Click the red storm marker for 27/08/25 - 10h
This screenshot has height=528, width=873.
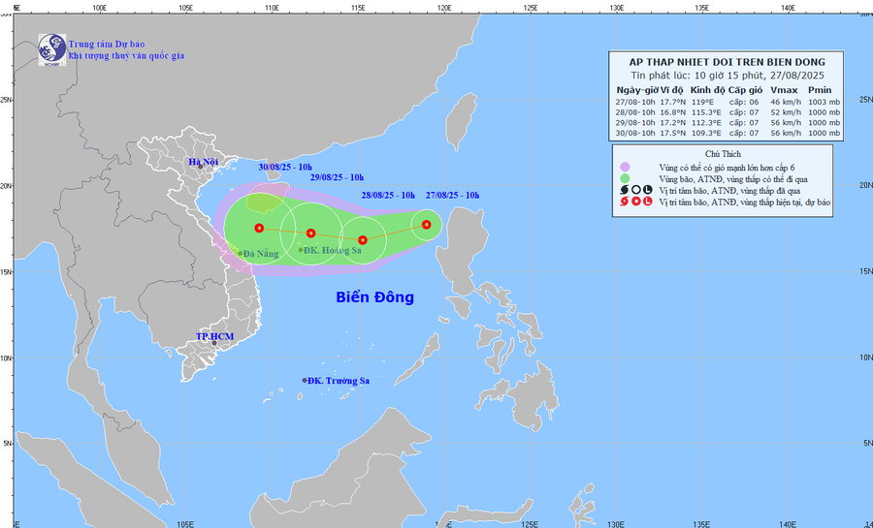pos(427,225)
